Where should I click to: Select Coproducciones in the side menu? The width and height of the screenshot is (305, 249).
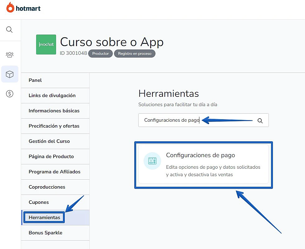(x=47, y=187)
